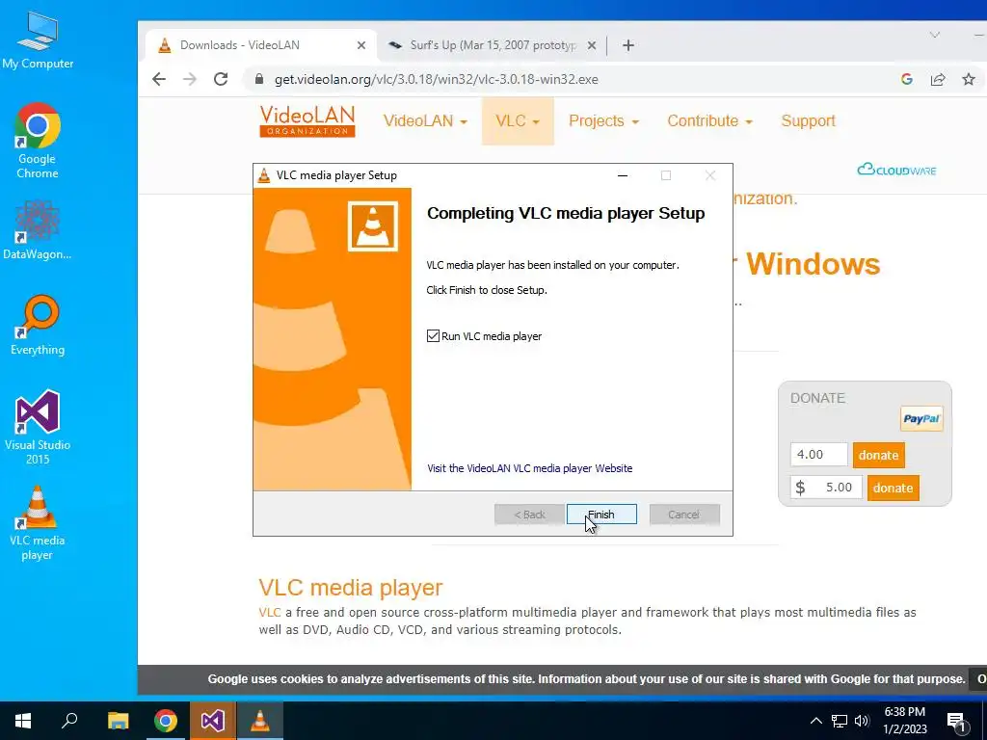Expand the Projects nav dropdown
The width and height of the screenshot is (987, 740).
pos(603,120)
